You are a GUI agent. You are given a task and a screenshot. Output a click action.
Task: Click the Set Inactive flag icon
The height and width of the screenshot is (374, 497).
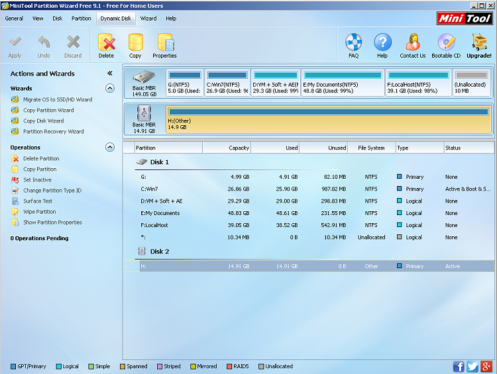click(x=15, y=180)
